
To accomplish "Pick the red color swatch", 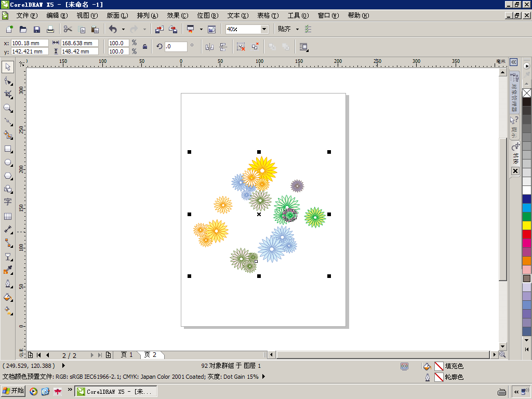I will [x=527, y=234].
